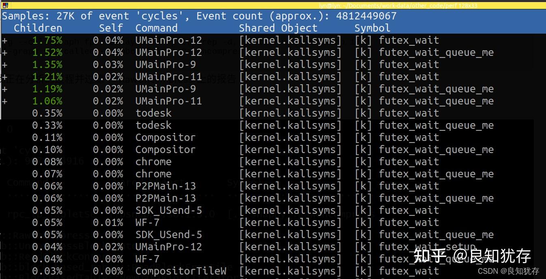This screenshot has width=546, height=279.
Task: Click the terminal window icon in title bar
Action: click(x=5, y=5)
